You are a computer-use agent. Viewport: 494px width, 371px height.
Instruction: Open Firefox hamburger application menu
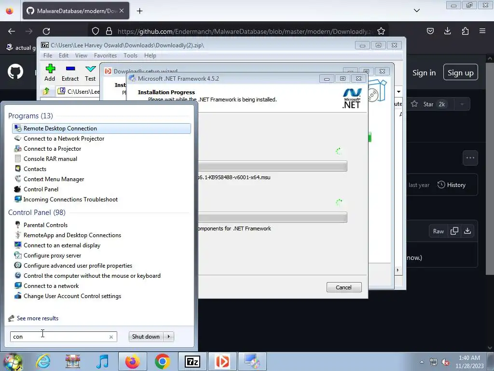(482, 31)
